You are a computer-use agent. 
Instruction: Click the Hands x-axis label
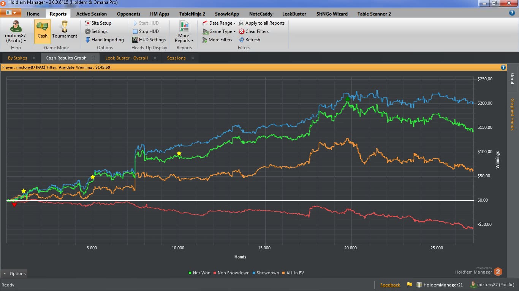(x=240, y=257)
